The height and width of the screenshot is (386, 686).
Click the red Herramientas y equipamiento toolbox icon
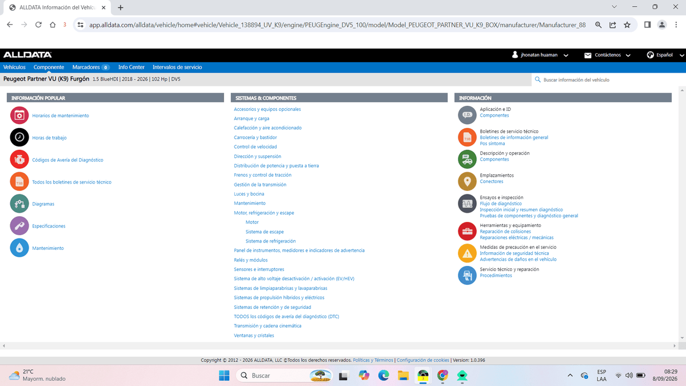[x=468, y=231]
